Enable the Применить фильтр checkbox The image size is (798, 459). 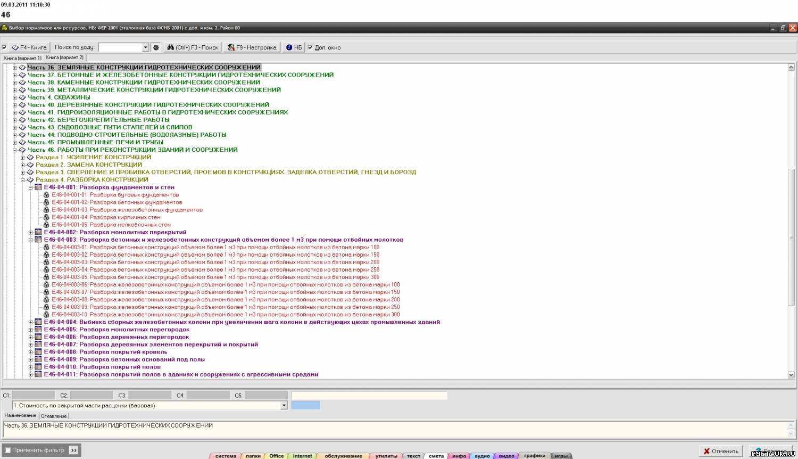(8, 450)
